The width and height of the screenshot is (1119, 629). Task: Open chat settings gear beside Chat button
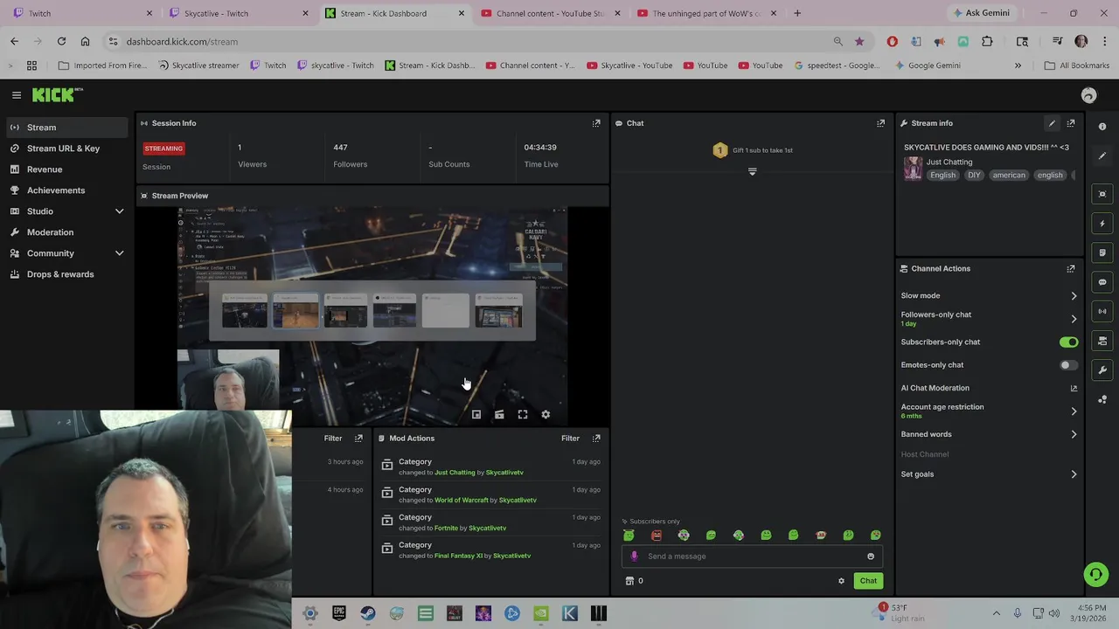pyautogui.click(x=842, y=581)
